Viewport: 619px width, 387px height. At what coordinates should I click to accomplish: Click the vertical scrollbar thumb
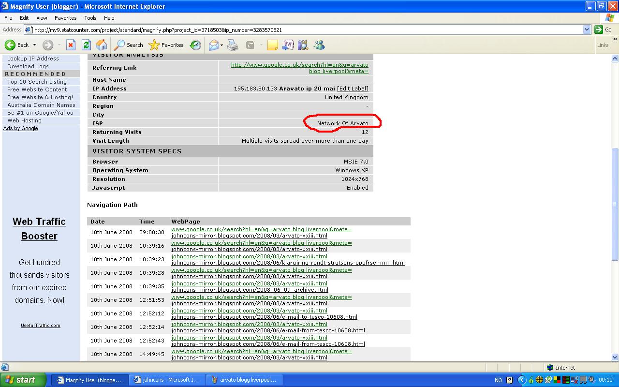(615, 204)
